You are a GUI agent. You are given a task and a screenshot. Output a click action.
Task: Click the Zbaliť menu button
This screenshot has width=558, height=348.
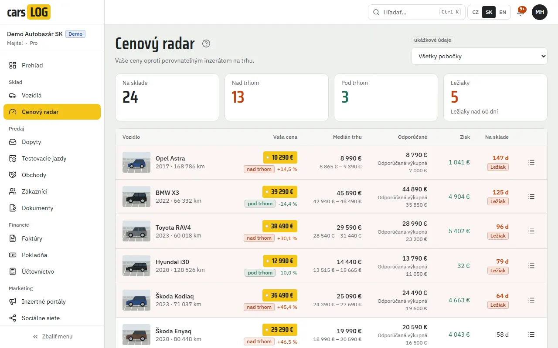[x=52, y=337]
